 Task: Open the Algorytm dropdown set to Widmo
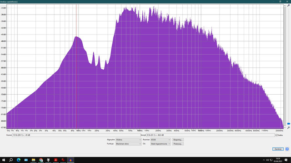(x=128, y=140)
